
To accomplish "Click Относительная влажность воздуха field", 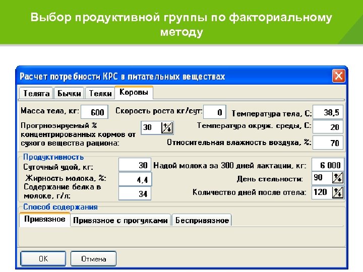I will click(328, 143).
